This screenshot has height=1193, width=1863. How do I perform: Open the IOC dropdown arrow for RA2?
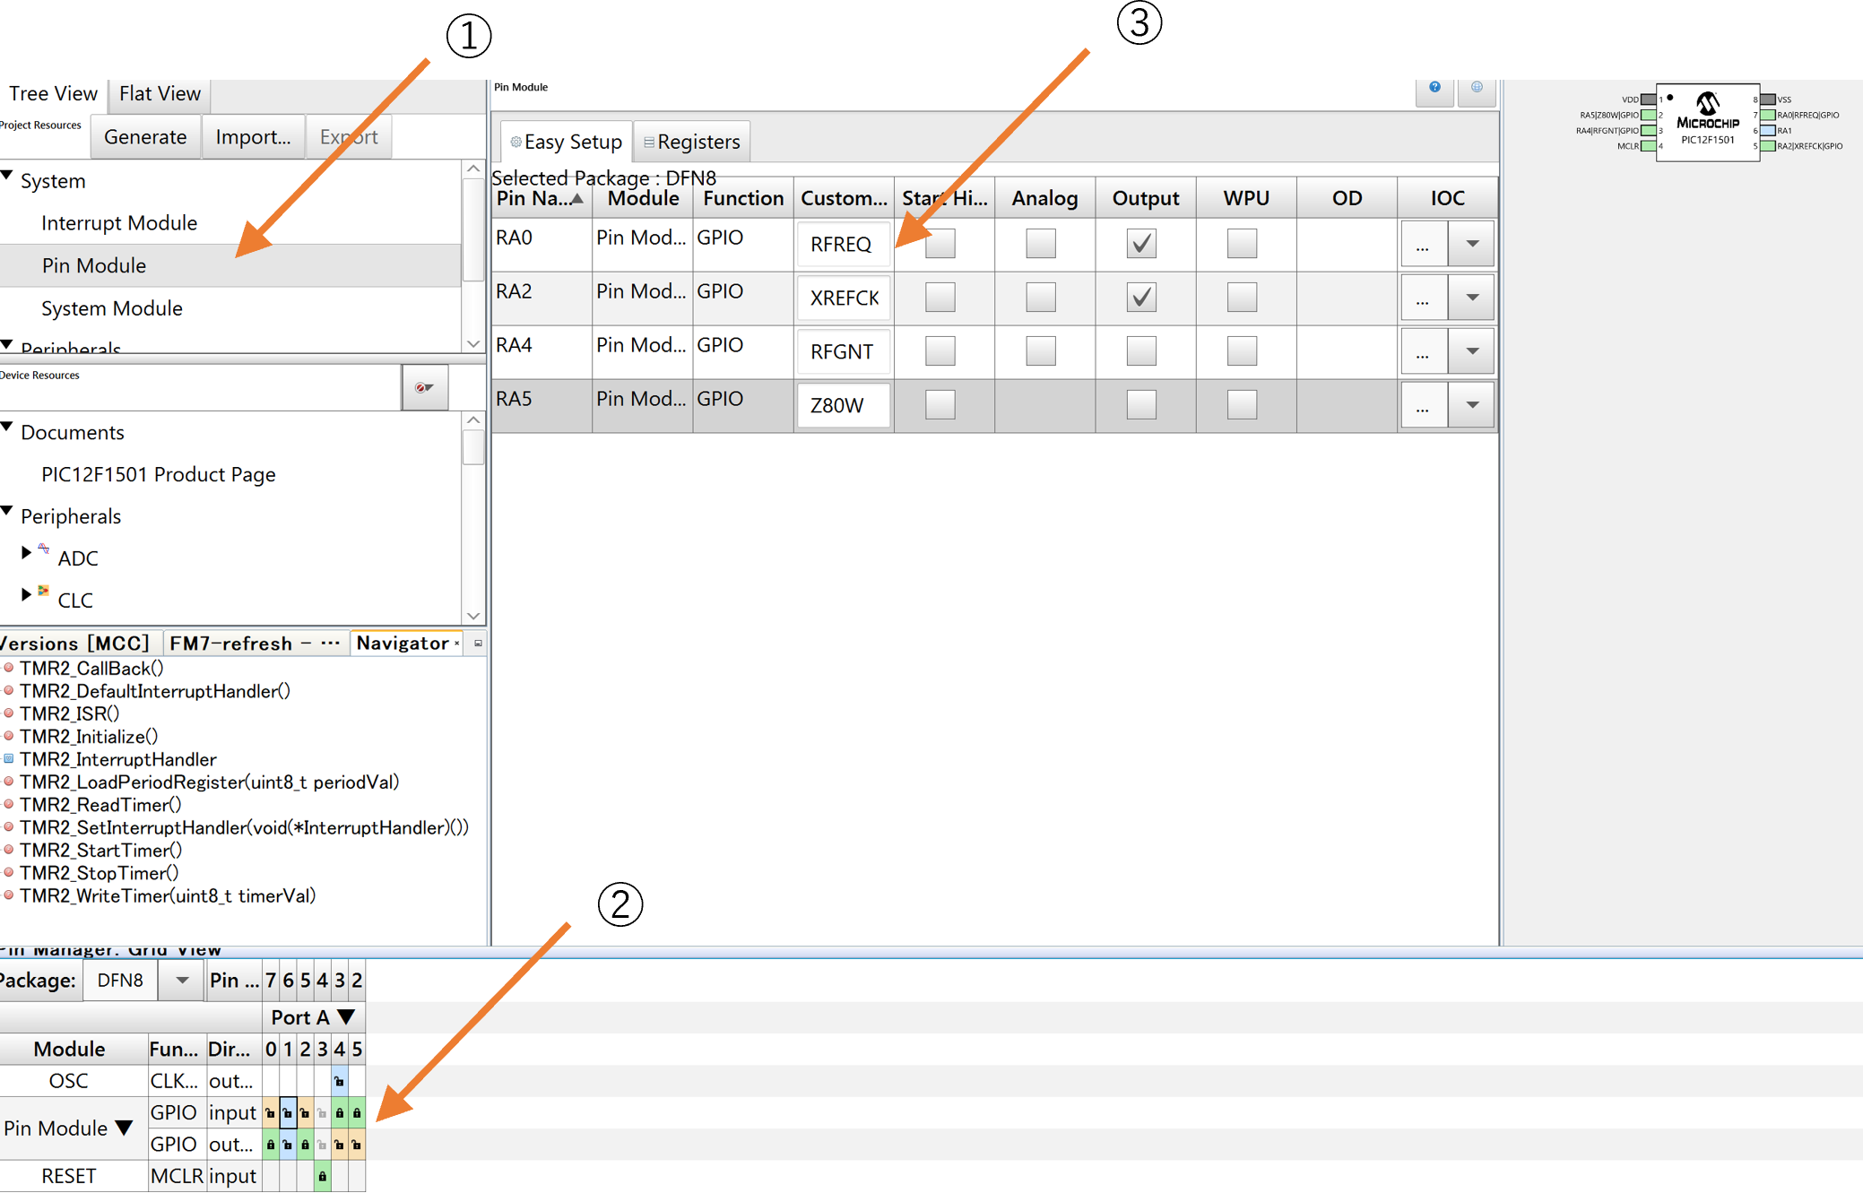tap(1471, 298)
